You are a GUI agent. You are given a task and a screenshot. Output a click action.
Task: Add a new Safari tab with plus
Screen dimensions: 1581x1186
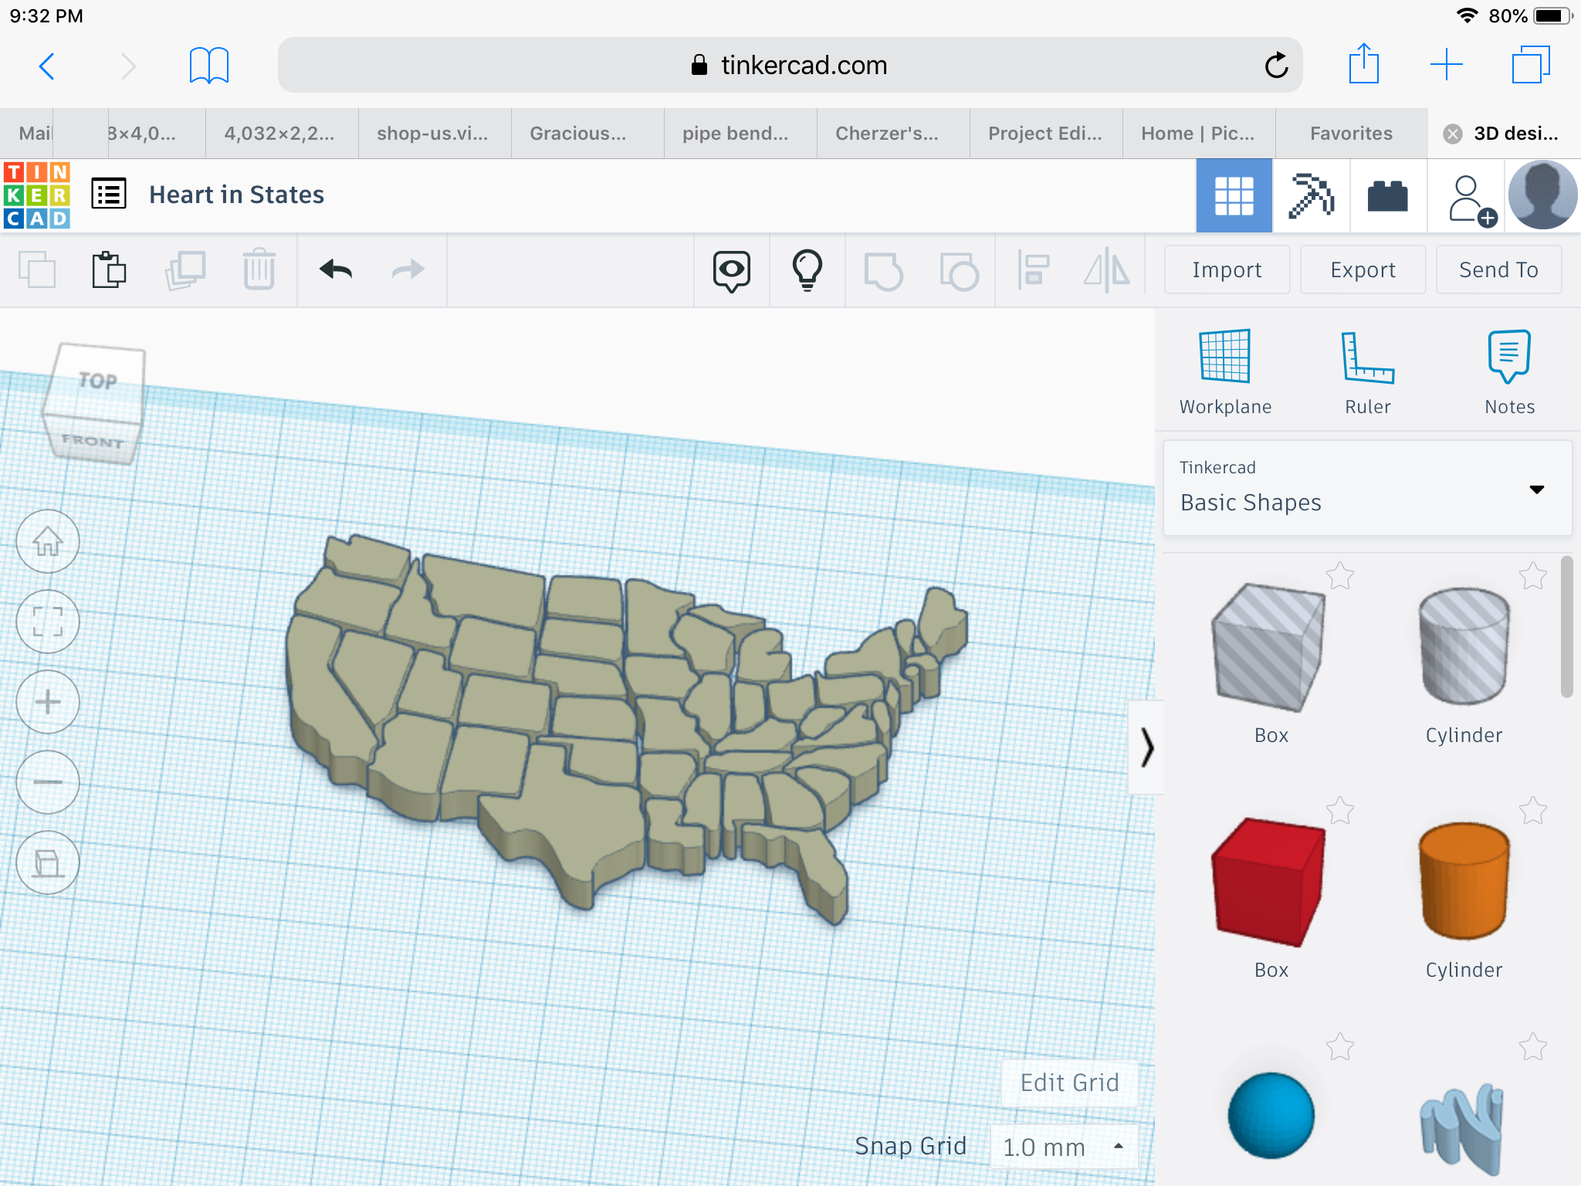tap(1447, 65)
